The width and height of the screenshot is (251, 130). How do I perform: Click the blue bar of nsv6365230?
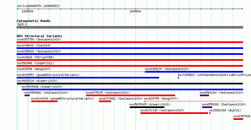pyautogui.click(x=194, y=72)
